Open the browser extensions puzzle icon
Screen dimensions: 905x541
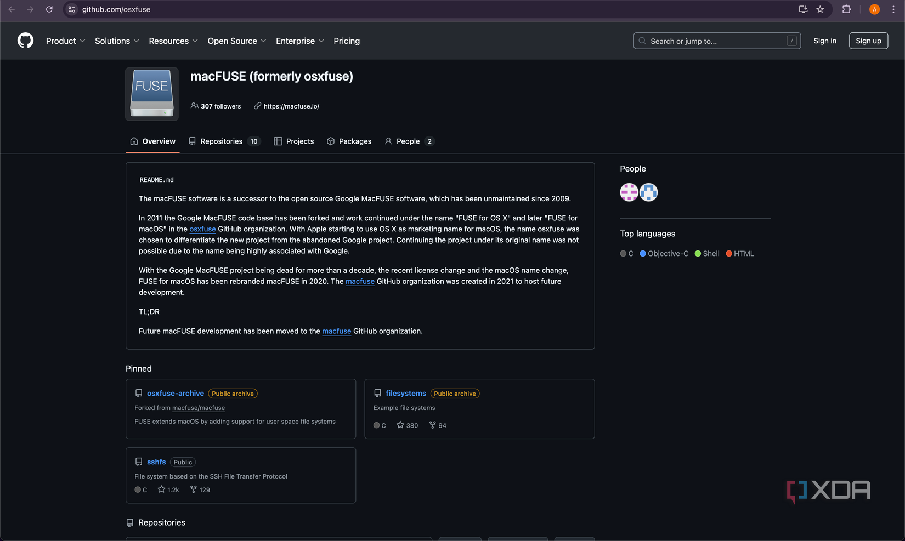[x=846, y=9]
